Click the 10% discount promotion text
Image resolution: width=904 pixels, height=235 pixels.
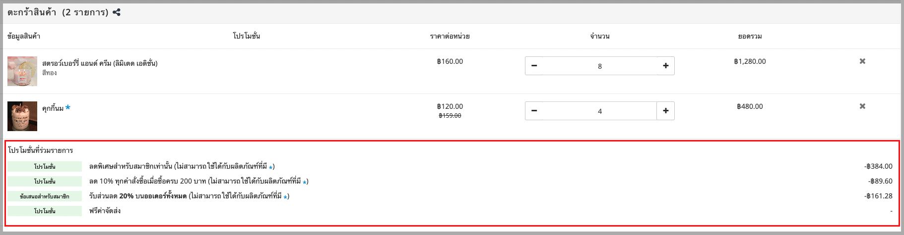click(199, 181)
